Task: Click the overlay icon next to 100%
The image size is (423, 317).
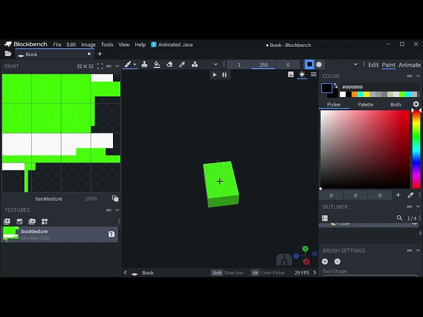Action: 115,199
